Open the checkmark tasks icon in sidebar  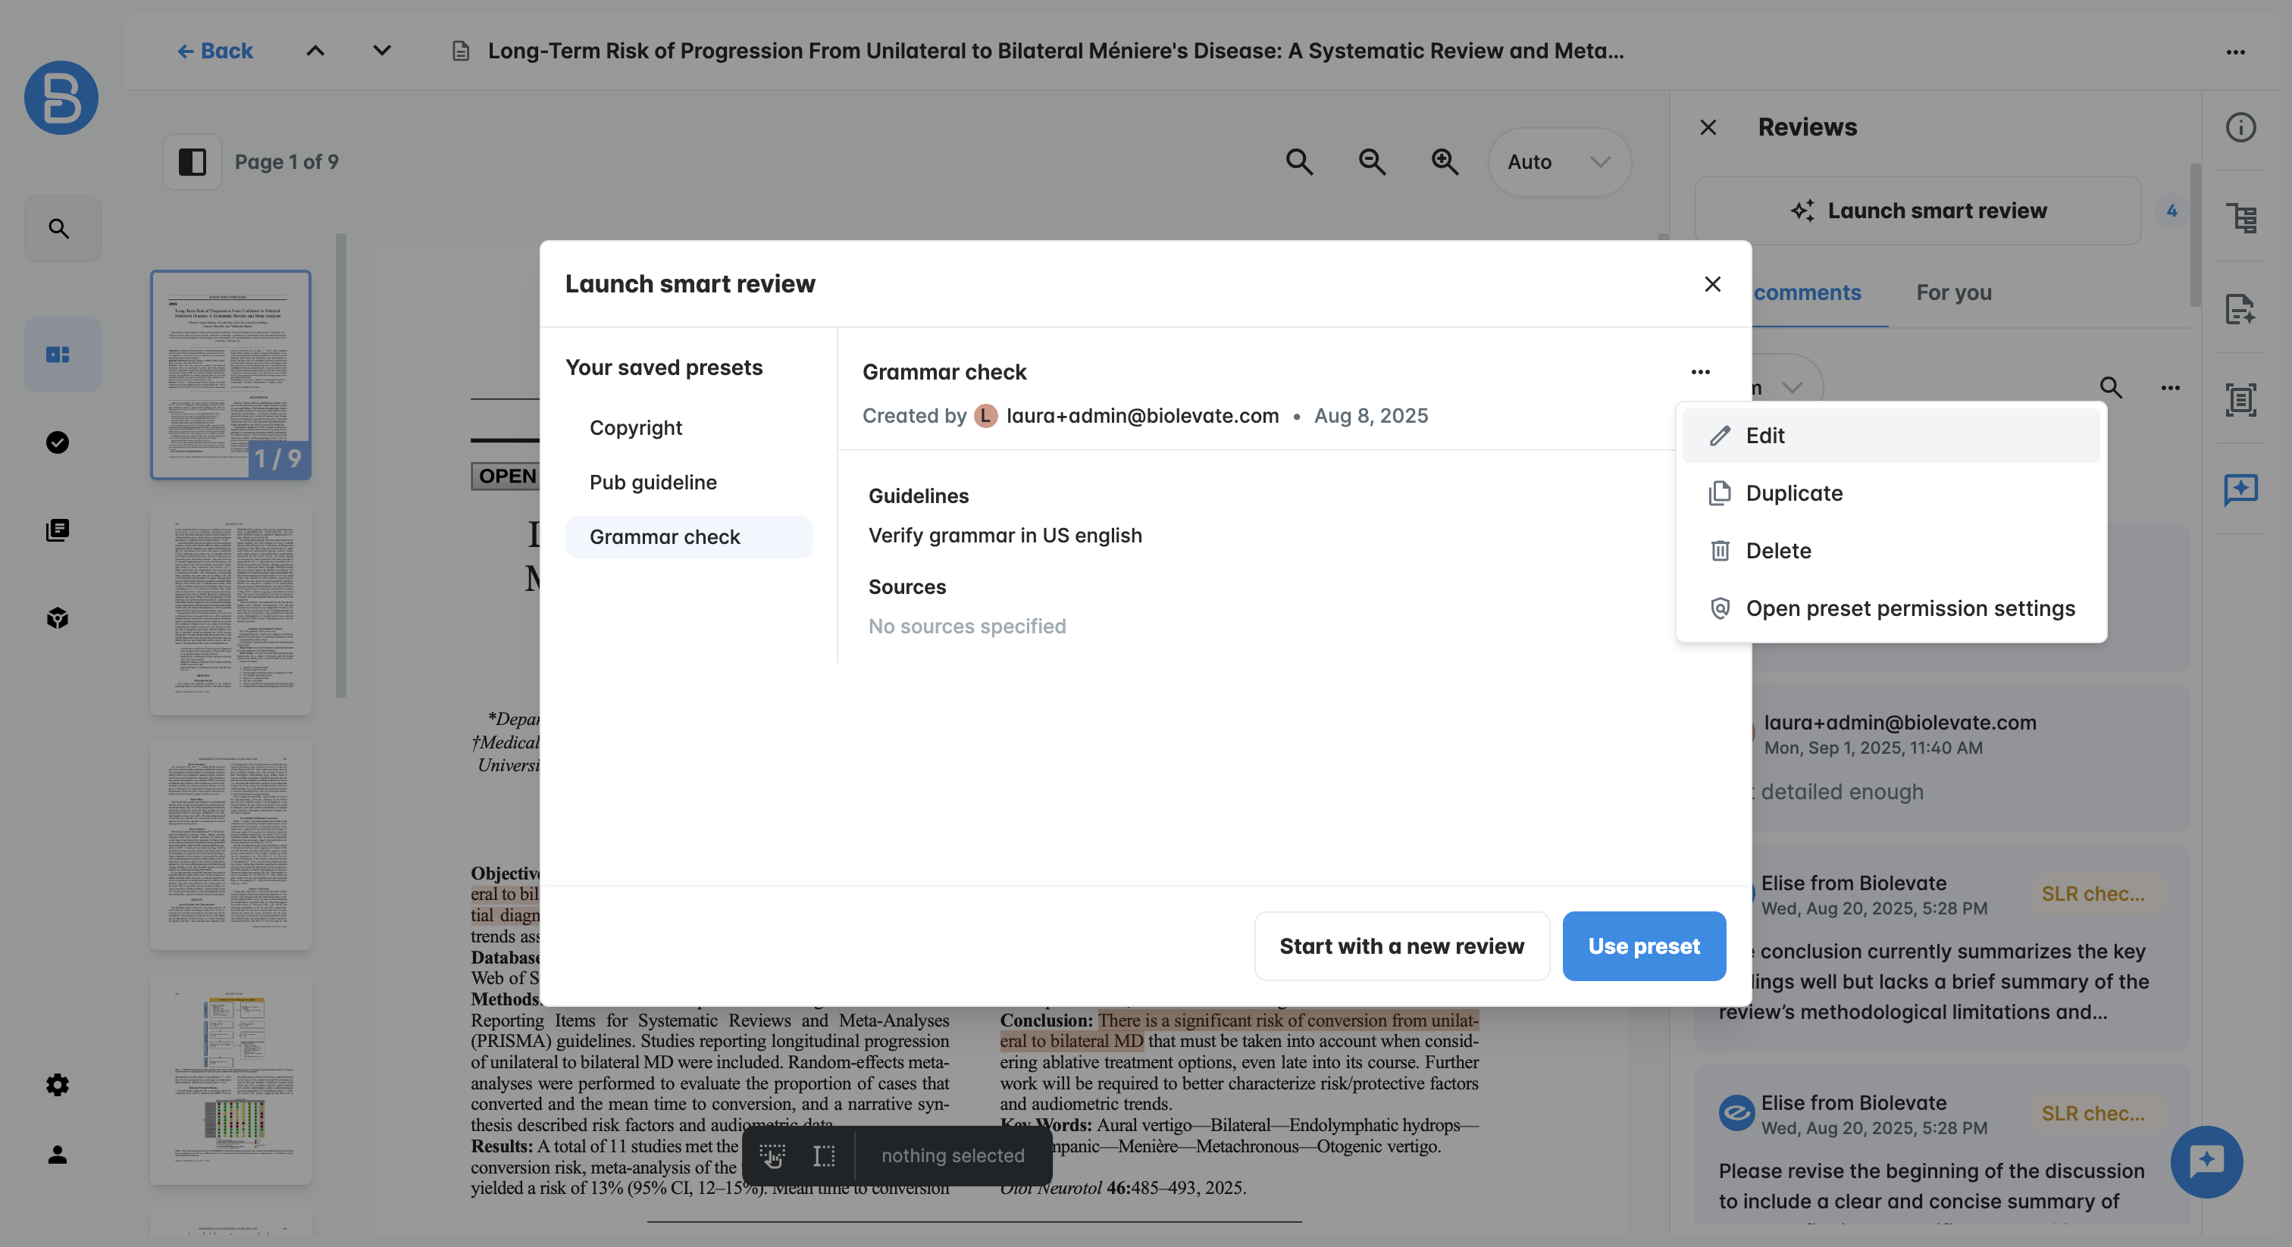click(x=58, y=442)
